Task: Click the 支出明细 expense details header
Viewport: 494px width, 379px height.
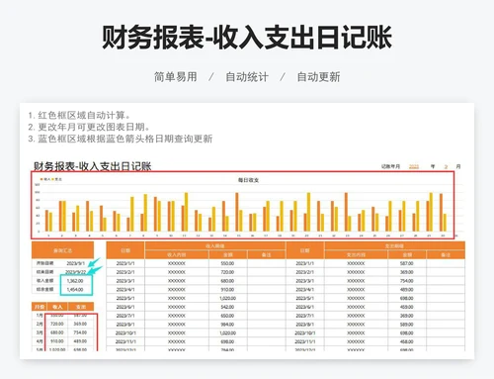Action: point(394,246)
